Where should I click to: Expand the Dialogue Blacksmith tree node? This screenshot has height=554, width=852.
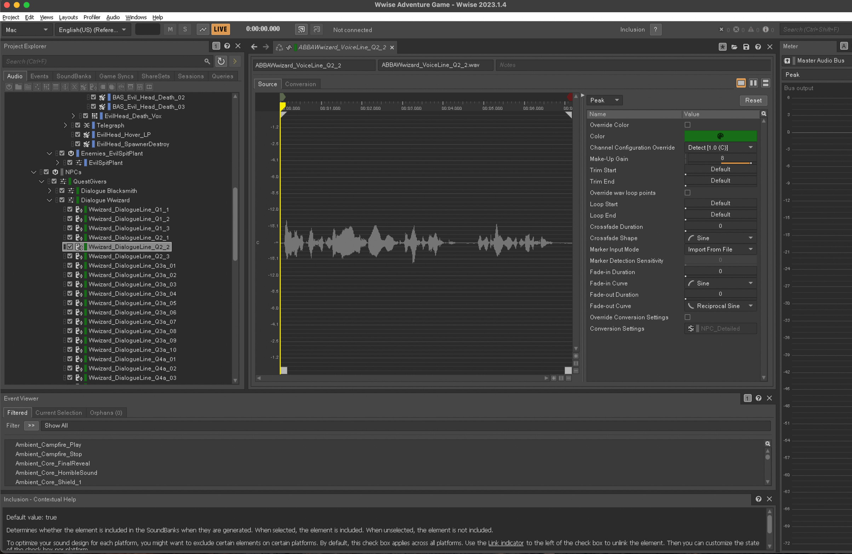(50, 191)
